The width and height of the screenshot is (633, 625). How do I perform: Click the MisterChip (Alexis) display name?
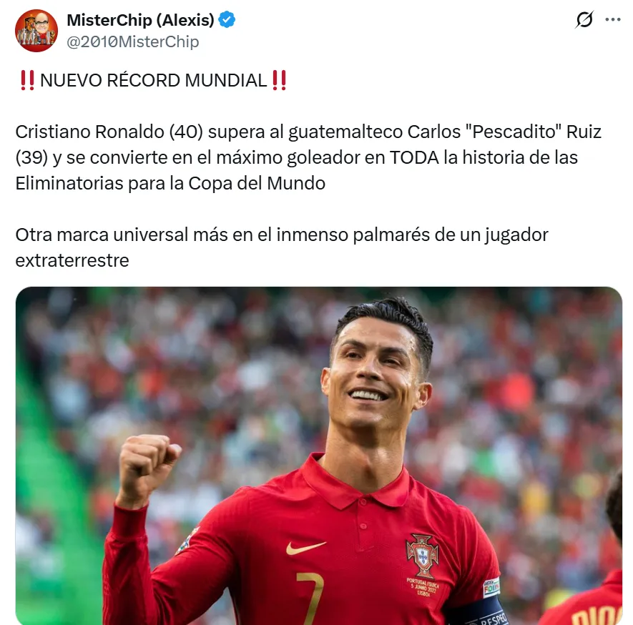(x=140, y=20)
